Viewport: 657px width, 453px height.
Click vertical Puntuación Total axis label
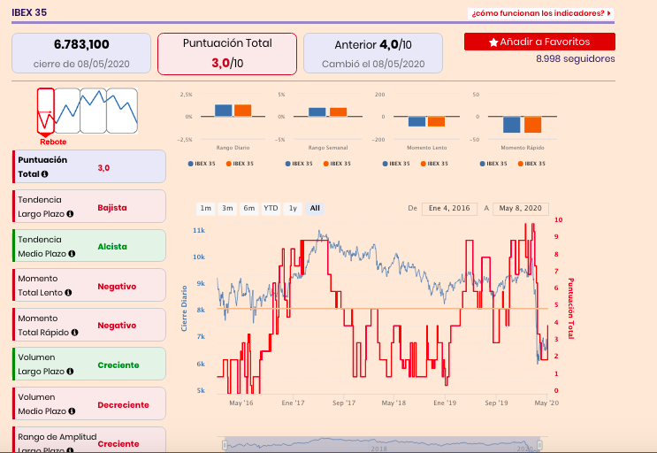coord(570,309)
